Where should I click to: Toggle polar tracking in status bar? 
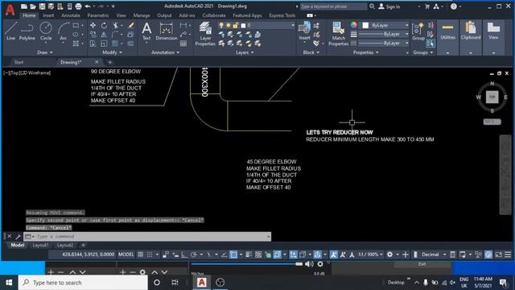click(x=193, y=255)
